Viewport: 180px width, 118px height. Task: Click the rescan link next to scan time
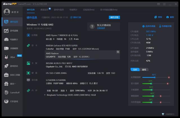(x=76, y=17)
